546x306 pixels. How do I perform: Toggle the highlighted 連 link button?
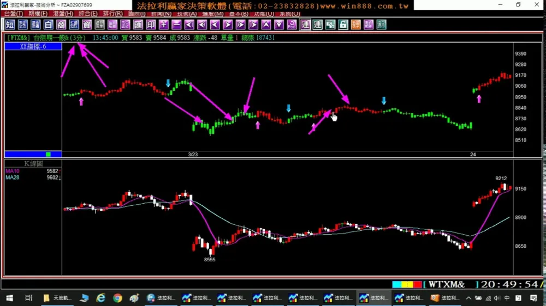tap(305, 25)
